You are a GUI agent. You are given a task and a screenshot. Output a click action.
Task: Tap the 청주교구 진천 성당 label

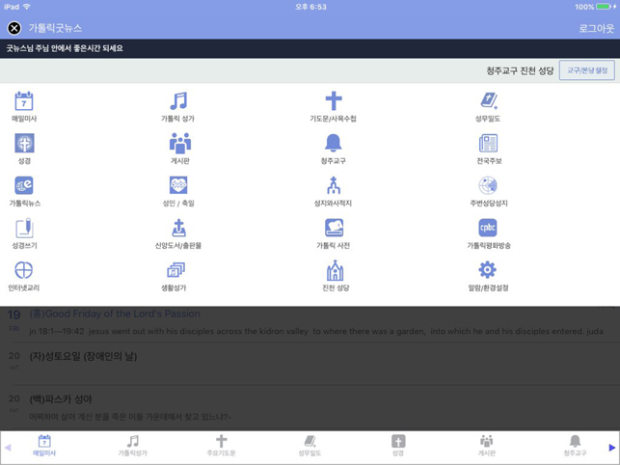coord(520,70)
